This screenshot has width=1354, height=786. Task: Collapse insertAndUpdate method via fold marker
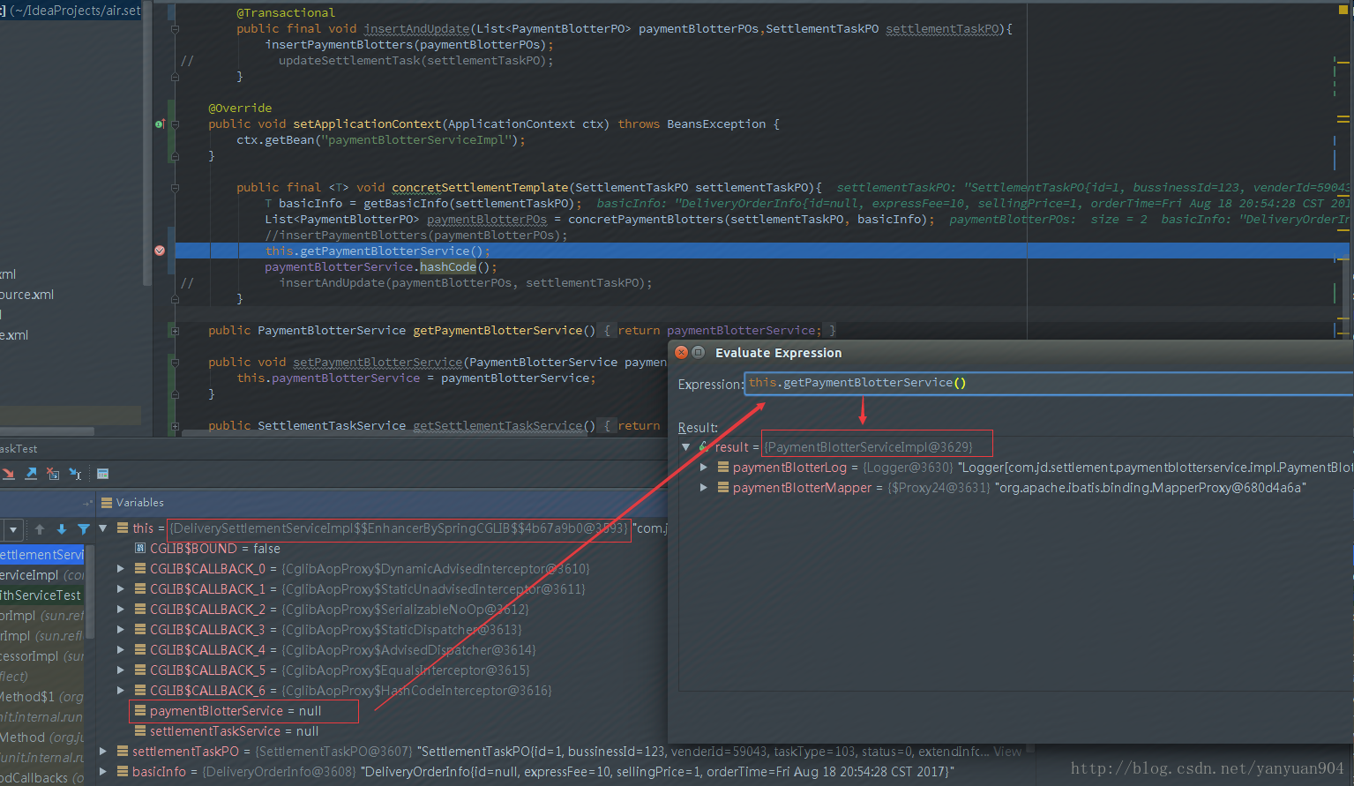coord(175,29)
